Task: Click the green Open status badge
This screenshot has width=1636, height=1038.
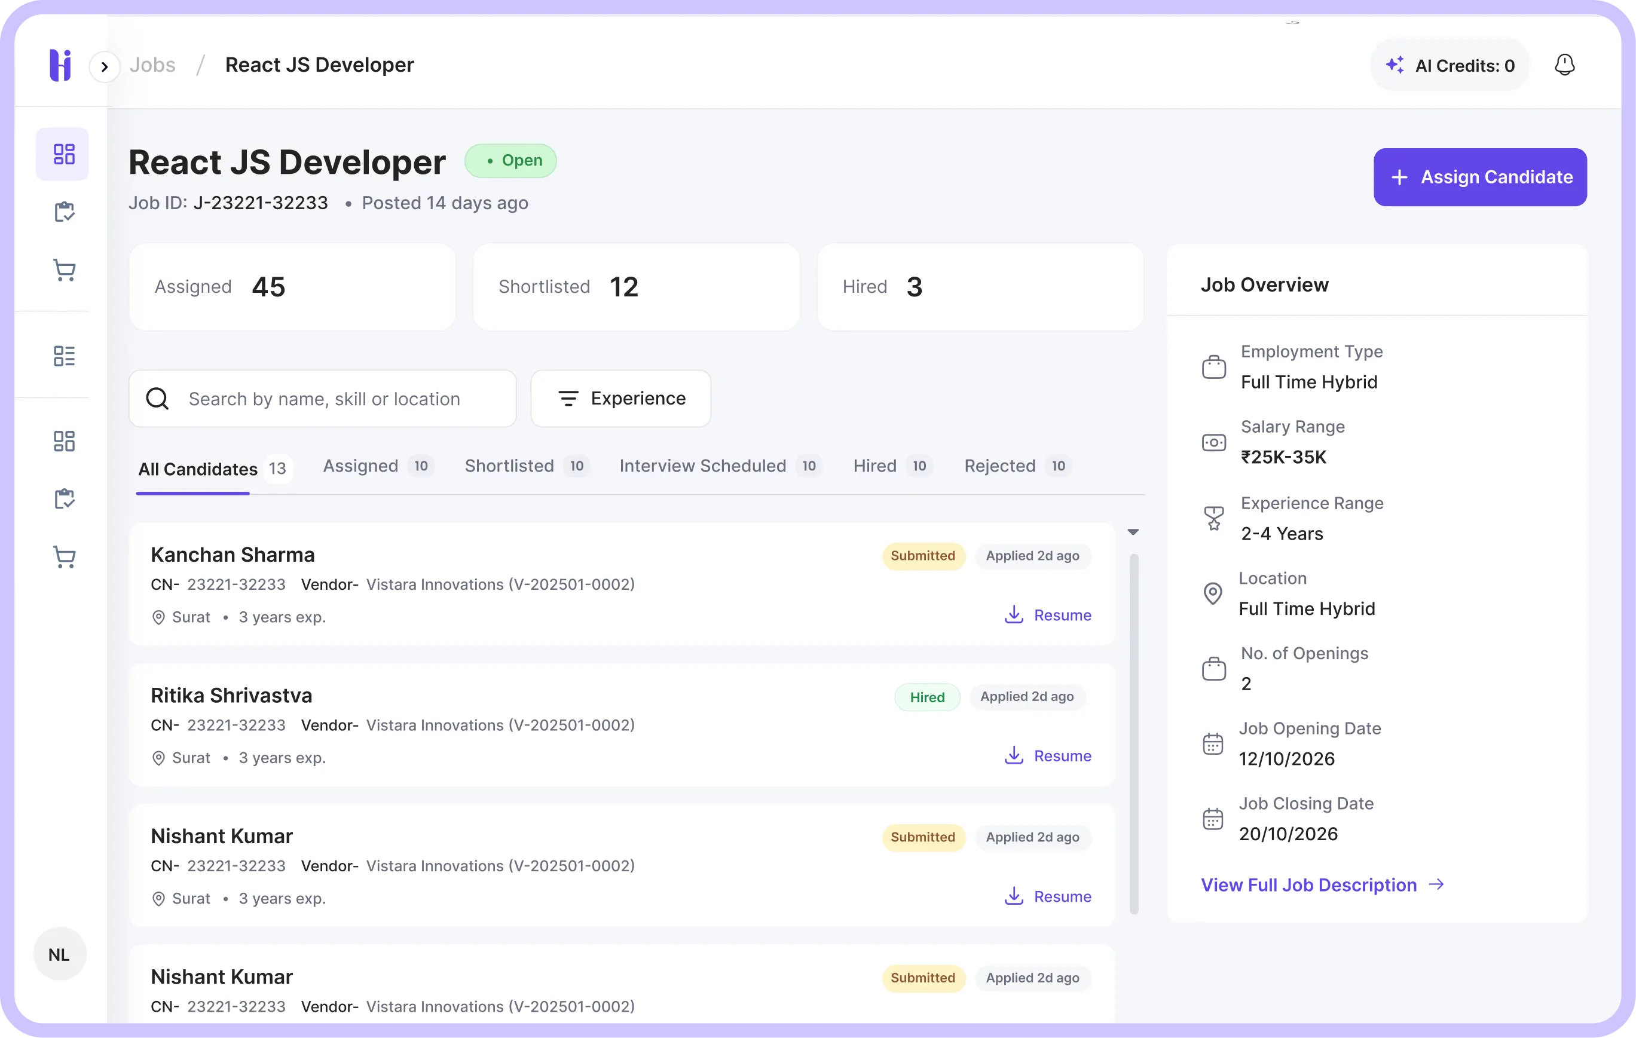Action: click(510, 161)
